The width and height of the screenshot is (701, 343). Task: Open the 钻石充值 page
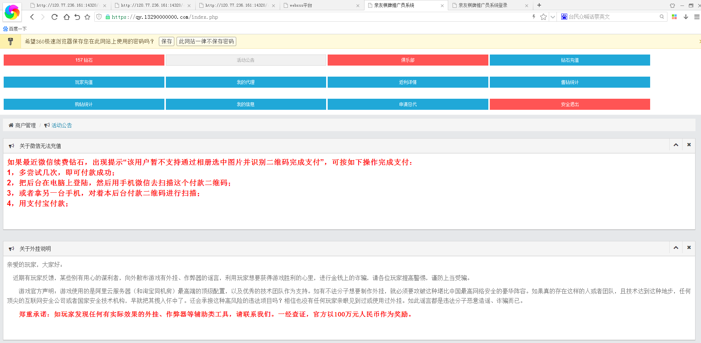pyautogui.click(x=570, y=60)
